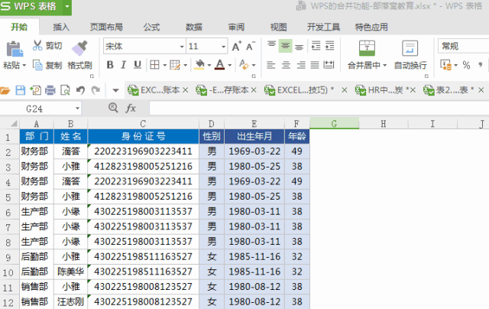Click the font color red A swatch
Screen dimensions: 489x309
pyautogui.click(x=219, y=65)
